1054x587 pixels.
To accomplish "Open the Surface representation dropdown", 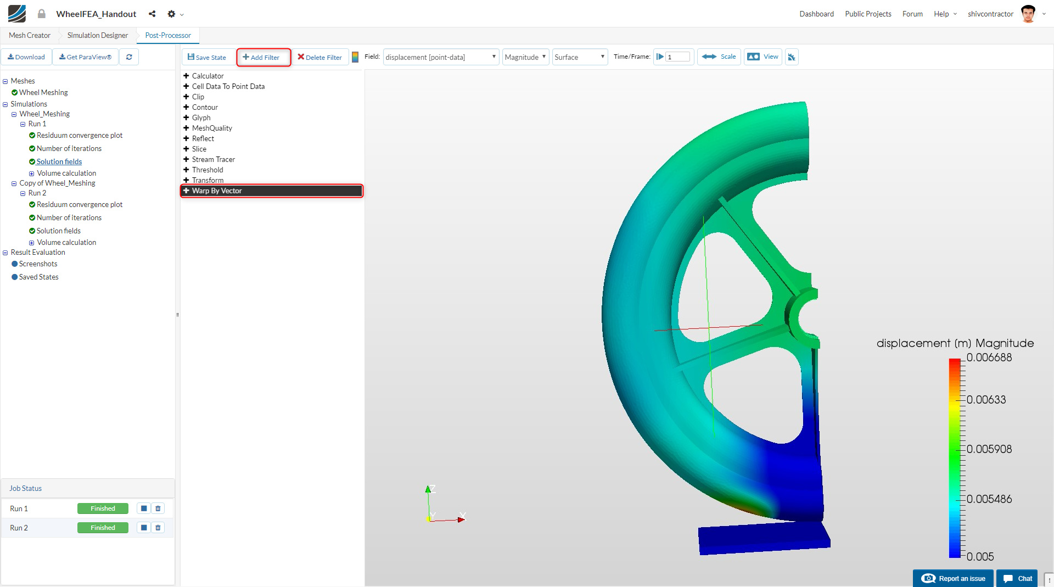I will (580, 57).
